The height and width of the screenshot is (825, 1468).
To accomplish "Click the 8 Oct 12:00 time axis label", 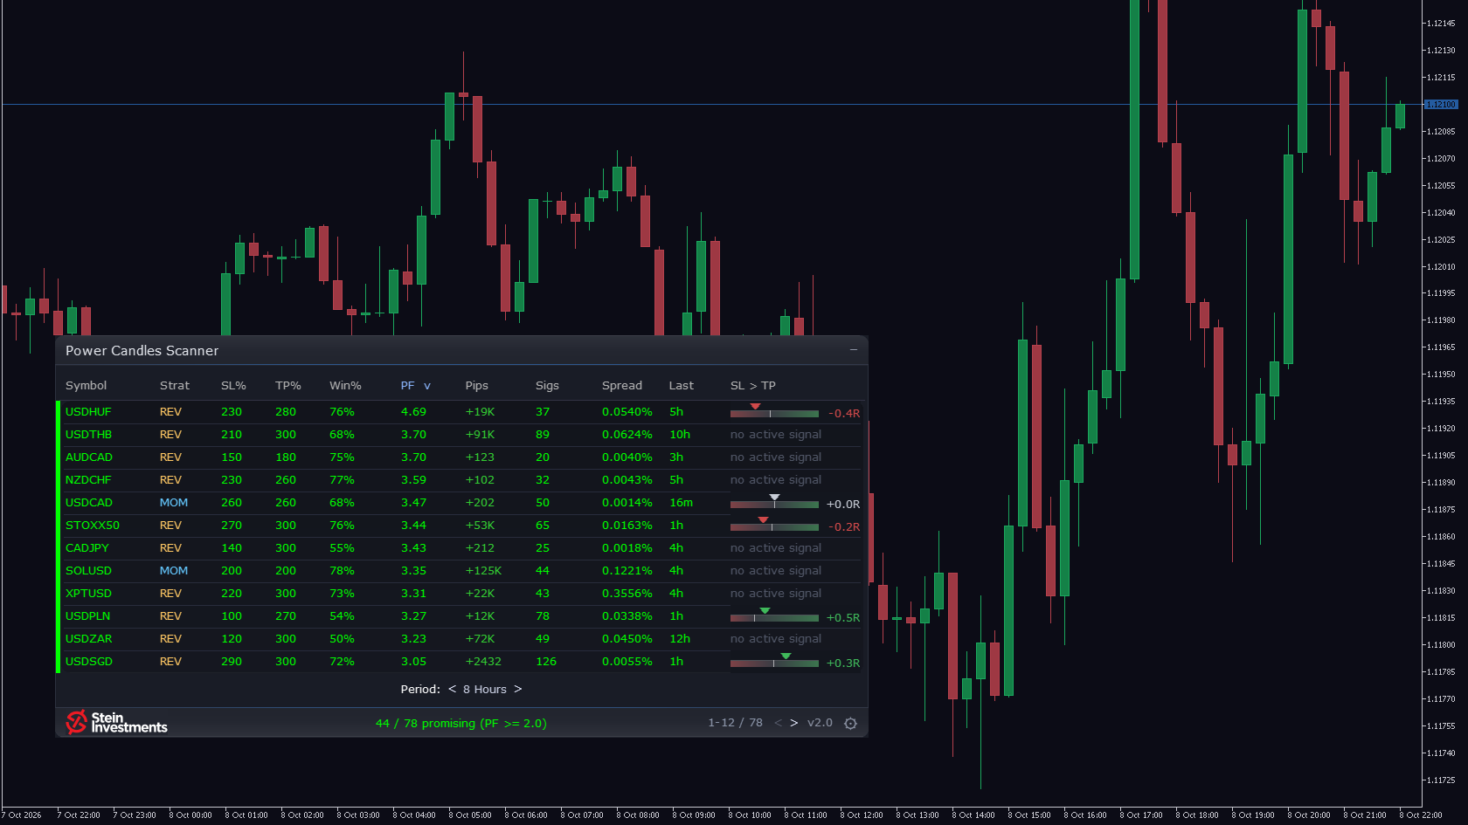I will click(862, 815).
